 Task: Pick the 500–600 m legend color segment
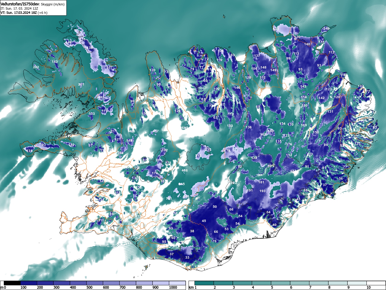[95, 283]
